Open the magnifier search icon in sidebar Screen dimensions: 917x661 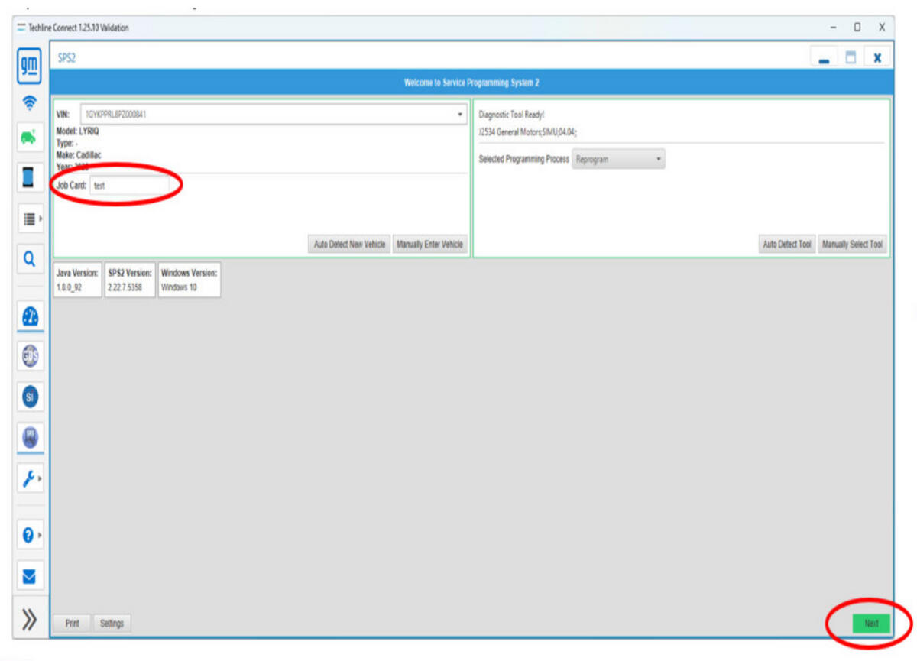pos(29,259)
